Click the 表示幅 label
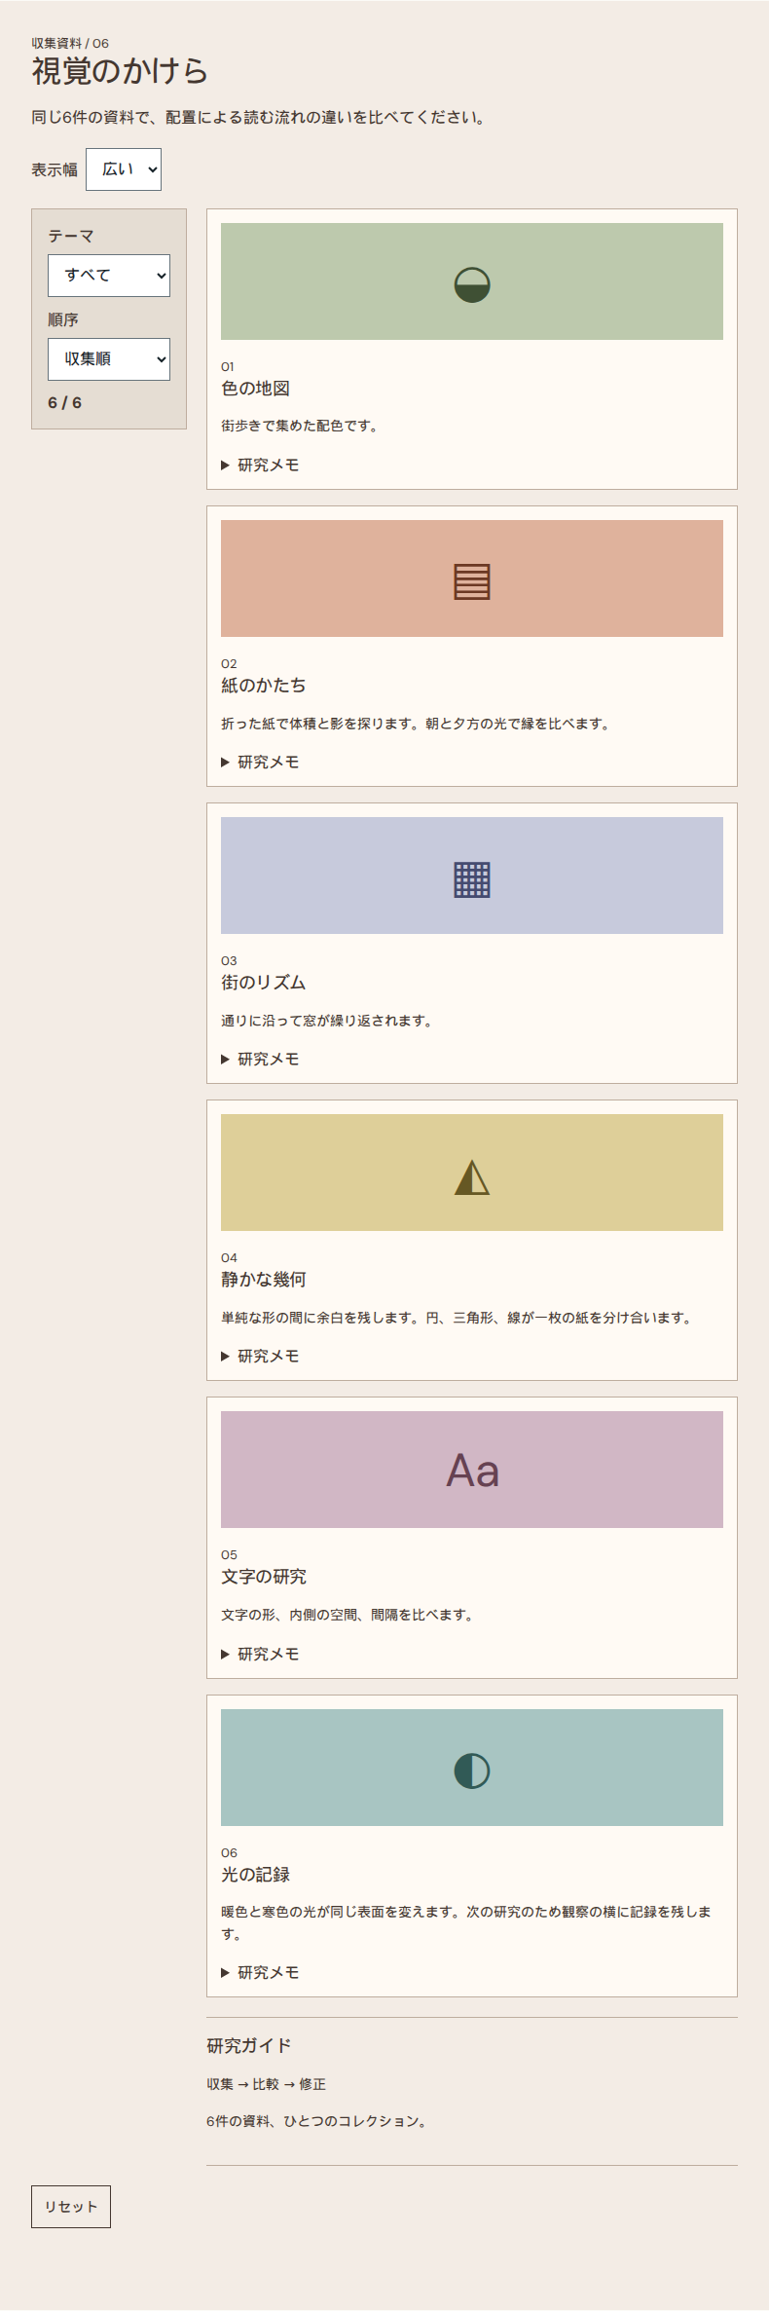The height and width of the screenshot is (2311, 769). (55, 169)
